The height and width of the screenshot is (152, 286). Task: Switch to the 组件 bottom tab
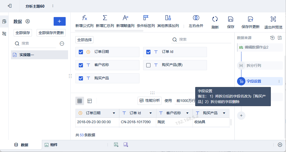point(51,145)
